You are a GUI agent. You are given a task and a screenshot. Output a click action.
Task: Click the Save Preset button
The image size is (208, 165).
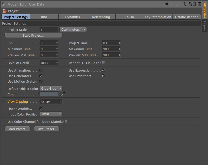point(47,129)
